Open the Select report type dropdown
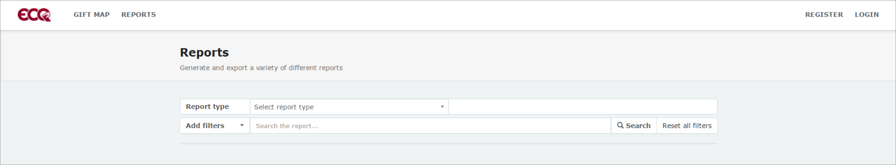The height and width of the screenshot is (165, 896). (x=349, y=107)
